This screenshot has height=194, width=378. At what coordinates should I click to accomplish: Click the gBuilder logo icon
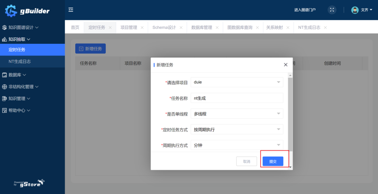(x=11, y=11)
